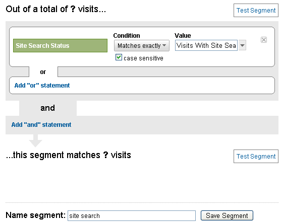Add an "and" statement
Image resolution: width=281 pixels, height=223 pixels.
[41, 125]
